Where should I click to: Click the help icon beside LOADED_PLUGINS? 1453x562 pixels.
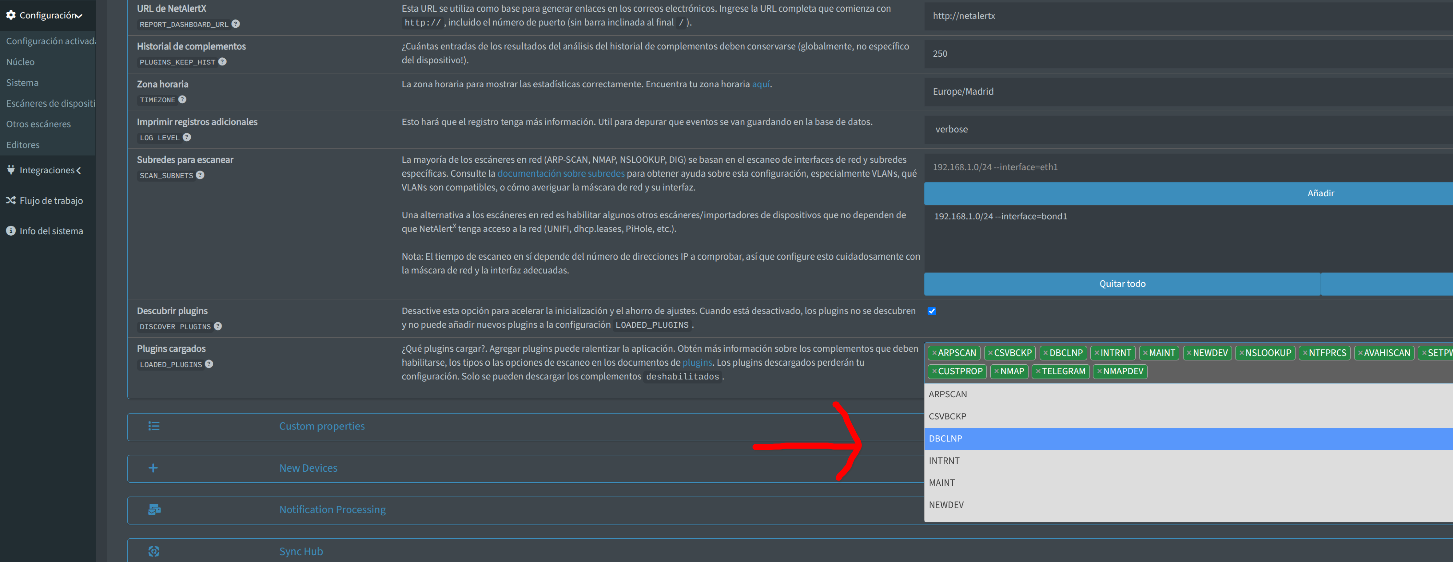pos(209,364)
